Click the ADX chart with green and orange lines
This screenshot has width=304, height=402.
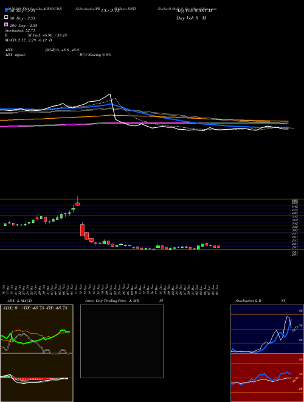click(x=36, y=329)
